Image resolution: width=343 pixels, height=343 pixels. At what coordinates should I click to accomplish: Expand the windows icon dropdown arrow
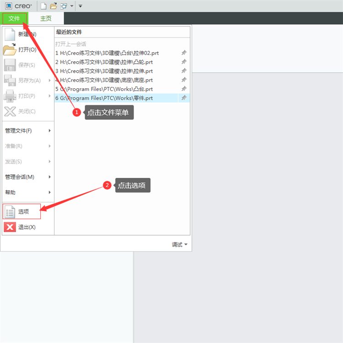click(72, 6)
